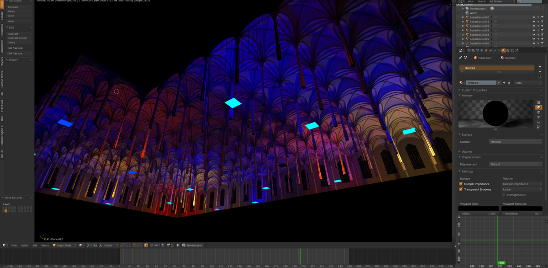Toggle selectability arrow for BezierCircle.001

point(538,21)
